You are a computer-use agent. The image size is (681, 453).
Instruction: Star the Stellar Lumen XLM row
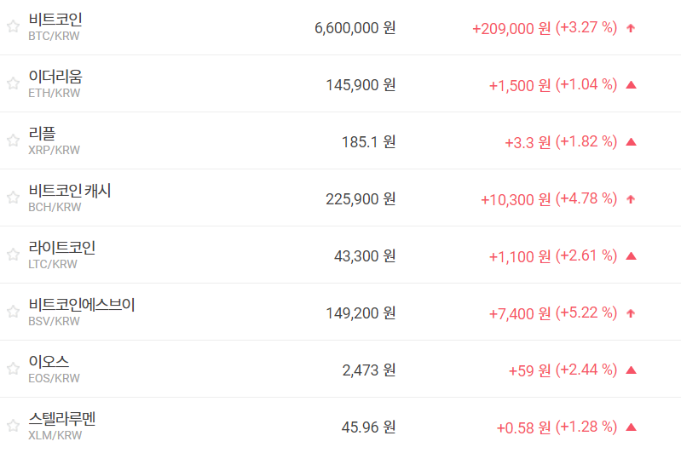coord(13,425)
